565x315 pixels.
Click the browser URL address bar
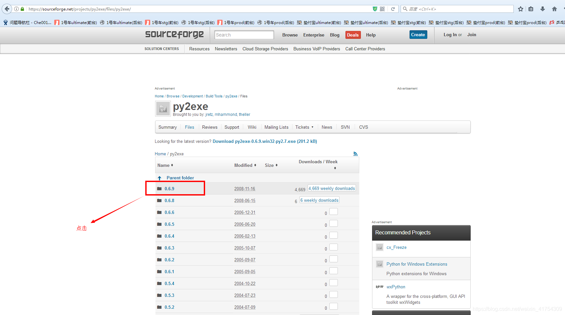[x=199, y=9]
